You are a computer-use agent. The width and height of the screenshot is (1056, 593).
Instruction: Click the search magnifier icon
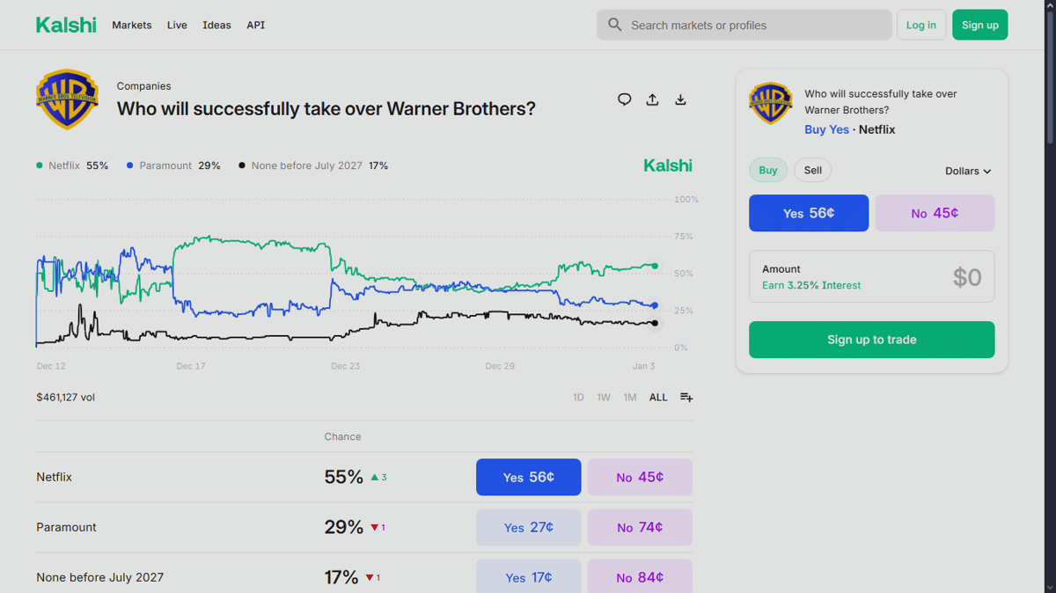pos(615,25)
